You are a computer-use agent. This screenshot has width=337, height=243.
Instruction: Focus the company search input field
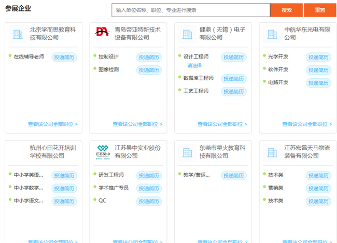pyautogui.click(x=191, y=10)
